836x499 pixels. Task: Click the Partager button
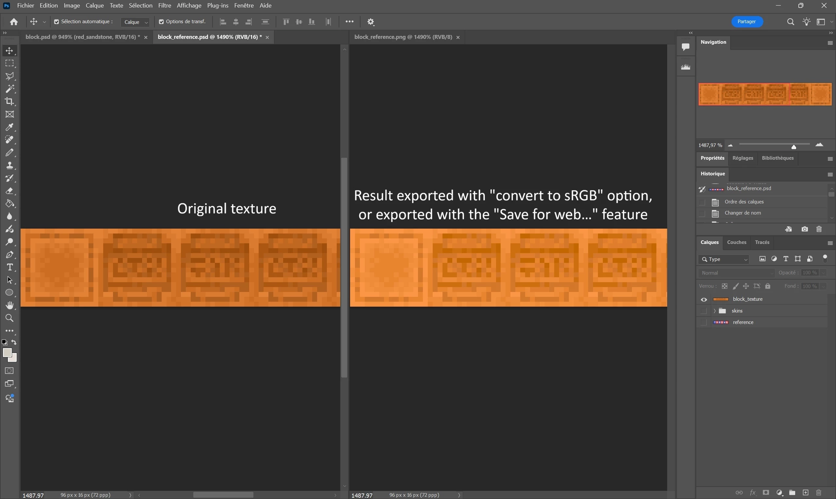click(x=747, y=22)
